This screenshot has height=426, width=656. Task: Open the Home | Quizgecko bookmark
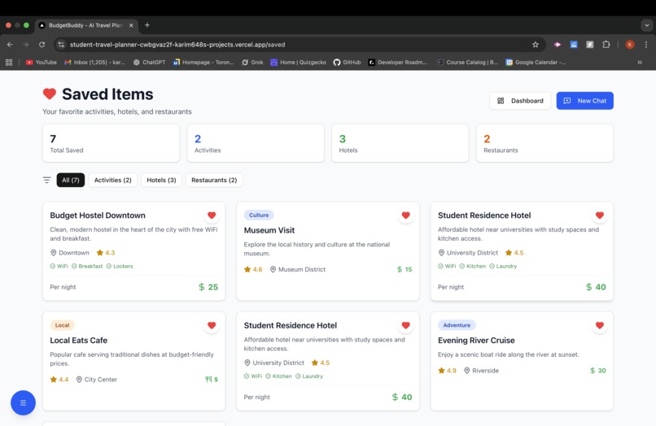pyautogui.click(x=299, y=63)
